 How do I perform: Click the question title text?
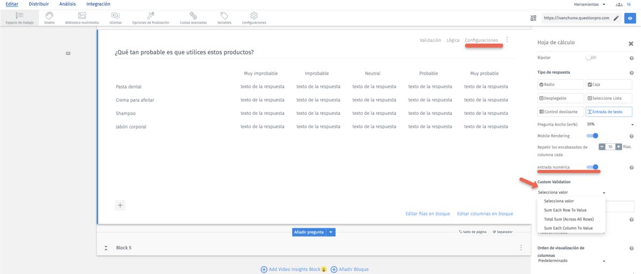point(184,53)
